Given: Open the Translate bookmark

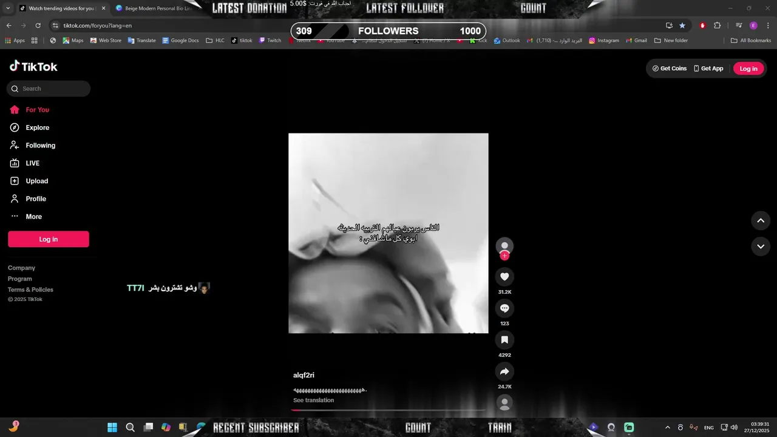Looking at the screenshot, I should [x=141, y=41].
